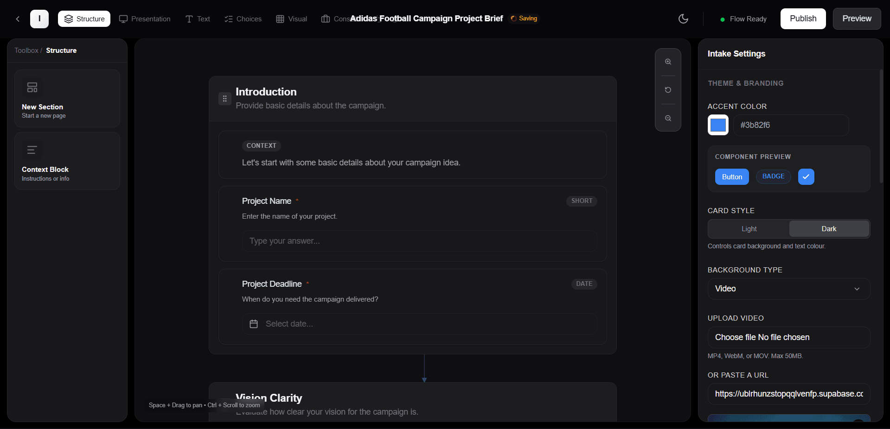Click the workspace logo marked I

point(39,19)
